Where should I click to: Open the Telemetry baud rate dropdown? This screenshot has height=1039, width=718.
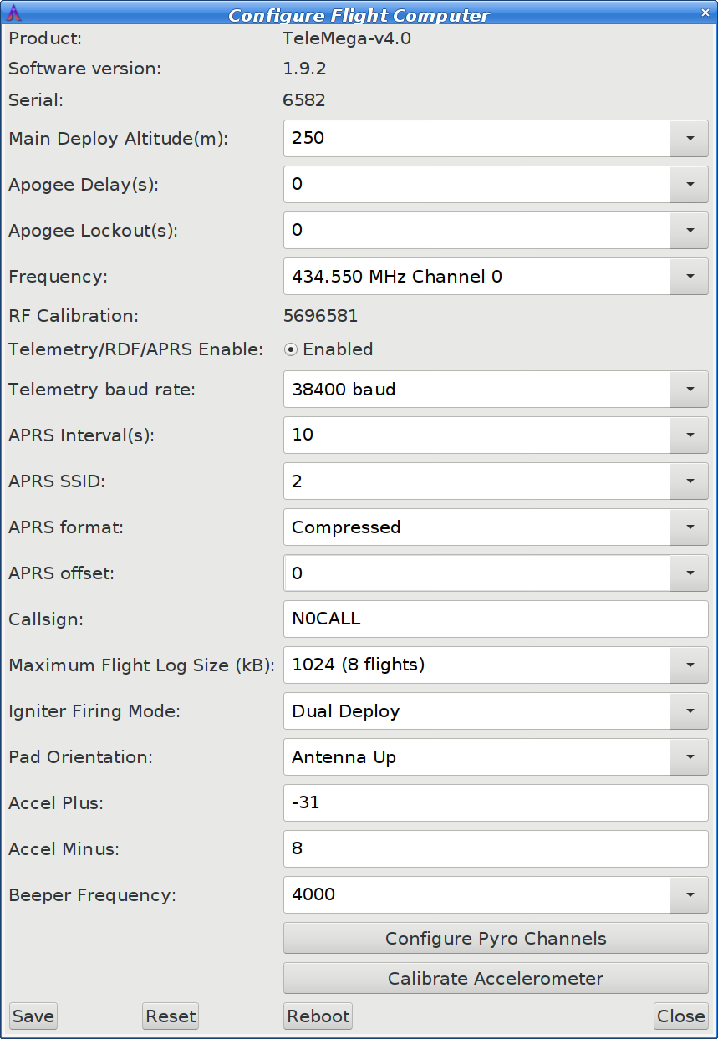(x=689, y=389)
